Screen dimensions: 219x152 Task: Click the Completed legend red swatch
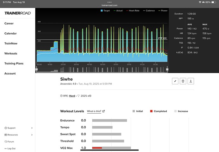151,111
